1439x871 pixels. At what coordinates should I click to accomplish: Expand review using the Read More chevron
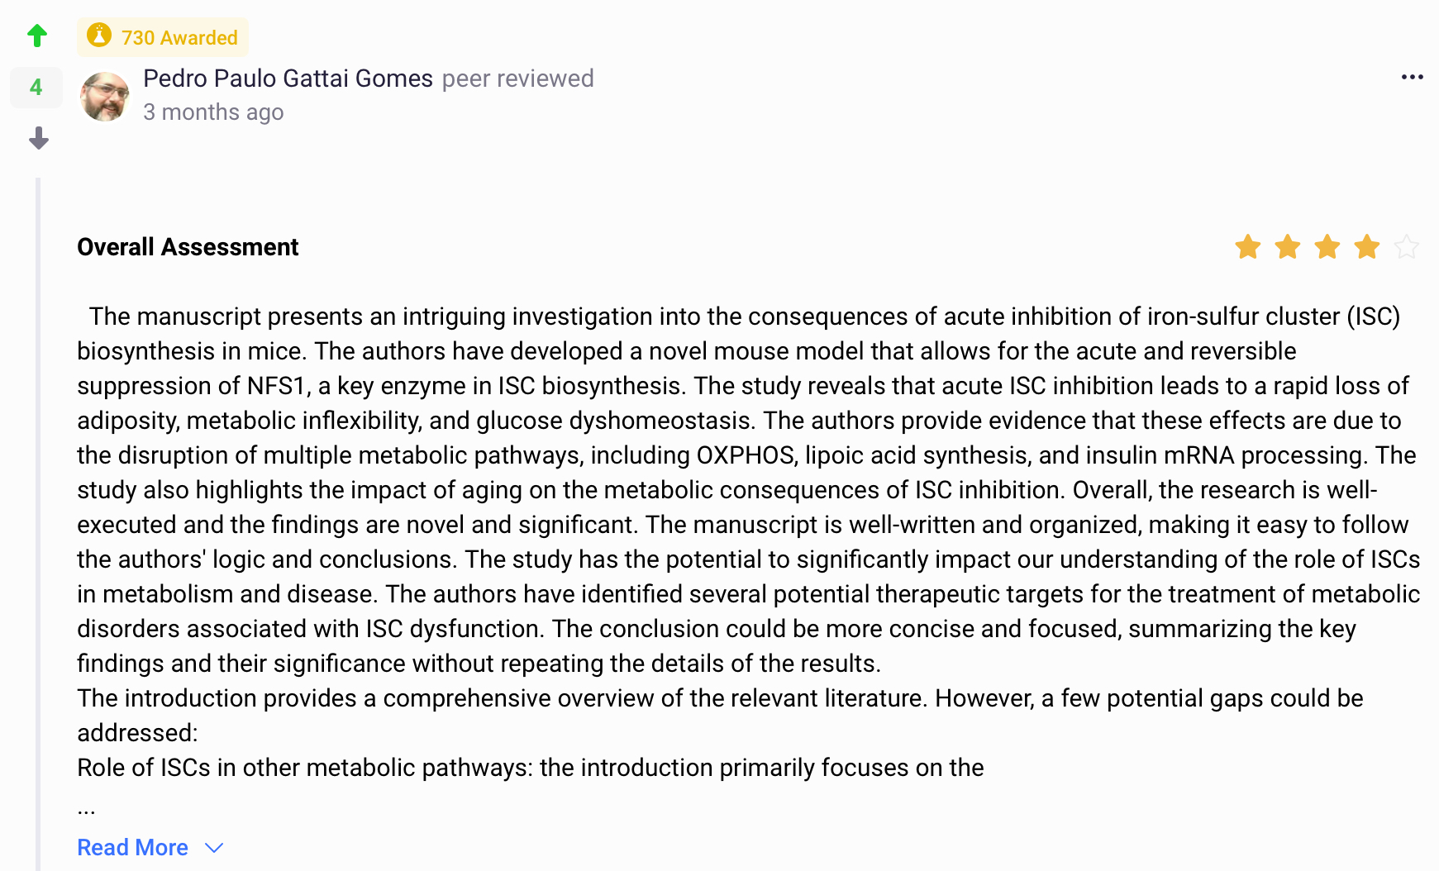coord(214,848)
